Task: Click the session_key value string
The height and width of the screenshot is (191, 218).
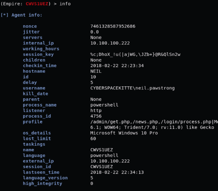Action: (135, 54)
